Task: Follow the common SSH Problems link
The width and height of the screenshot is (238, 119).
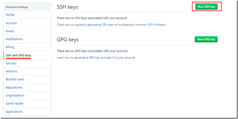Action: pos(150,25)
